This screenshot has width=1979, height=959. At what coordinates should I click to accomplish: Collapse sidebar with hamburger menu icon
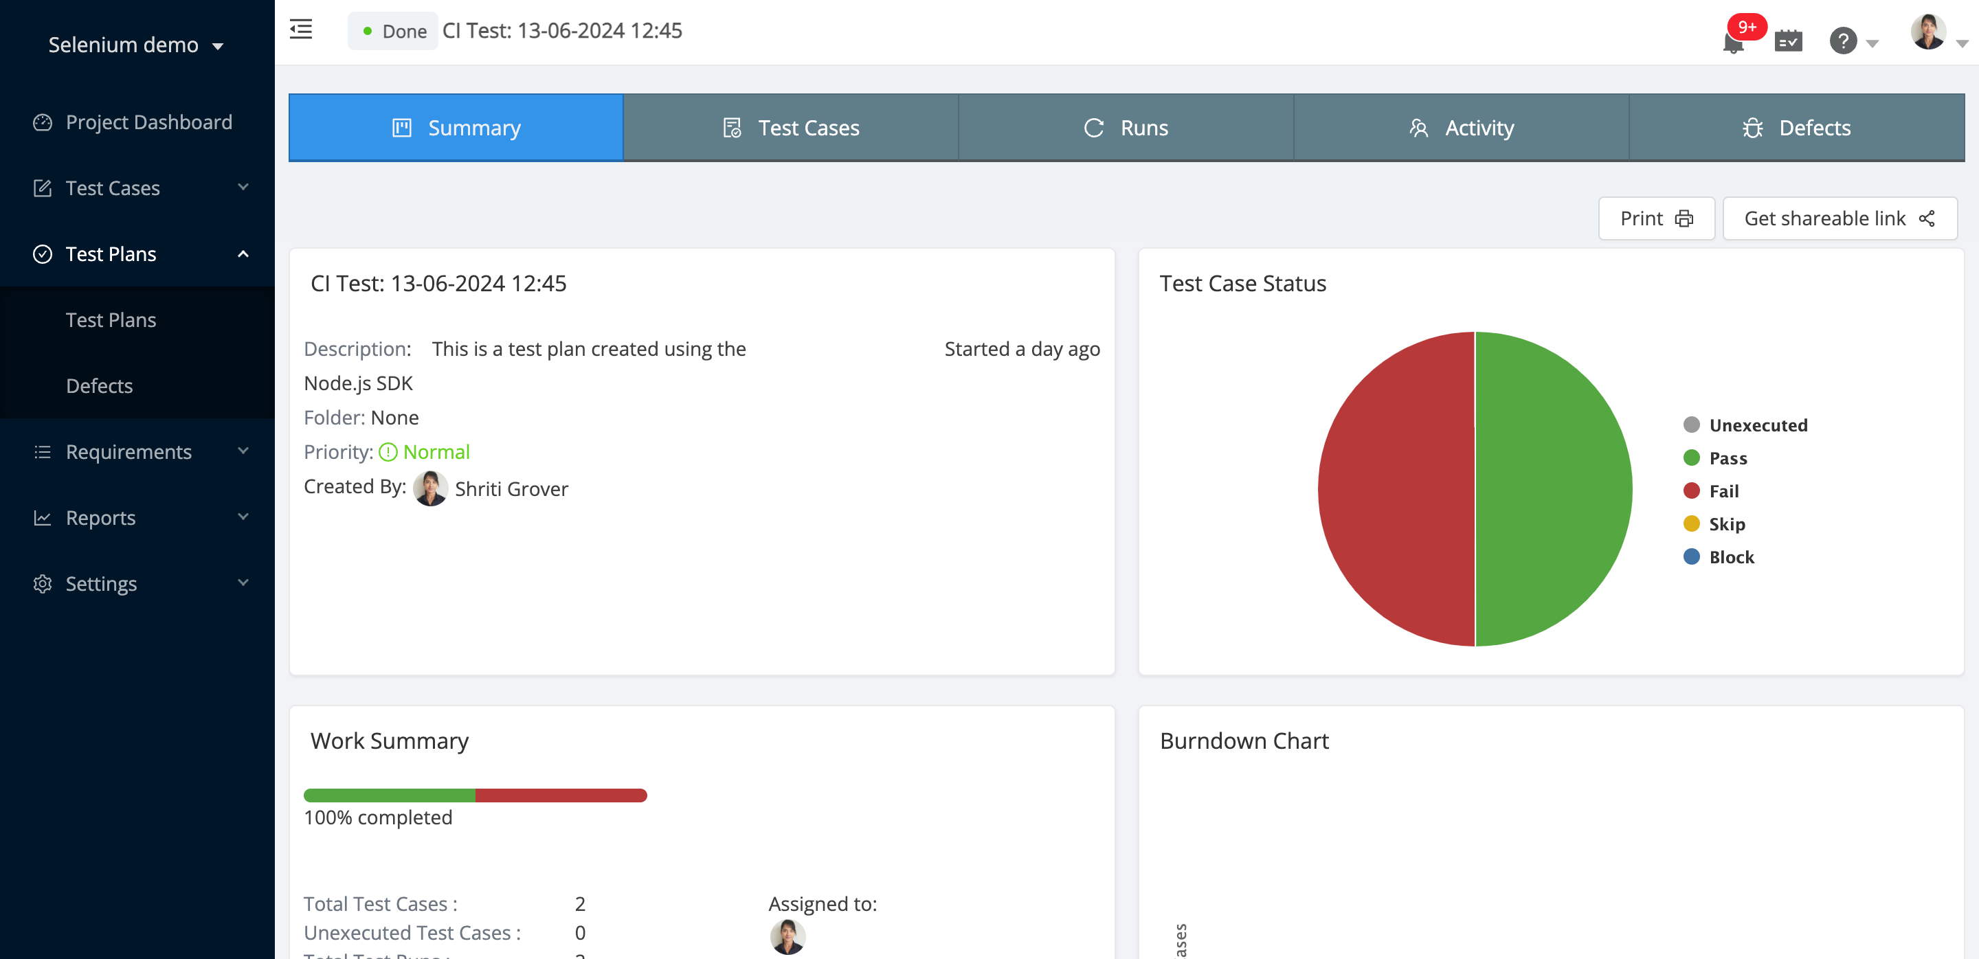[300, 30]
